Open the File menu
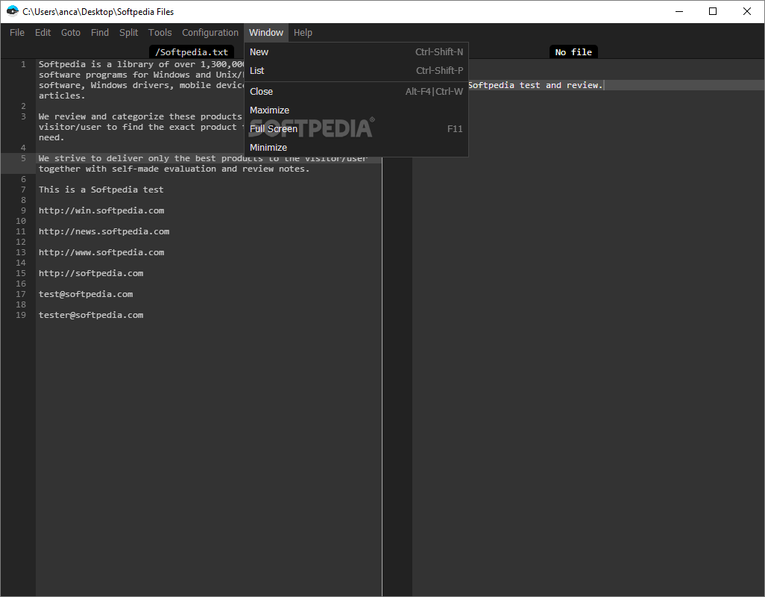765x597 pixels. 17,33
